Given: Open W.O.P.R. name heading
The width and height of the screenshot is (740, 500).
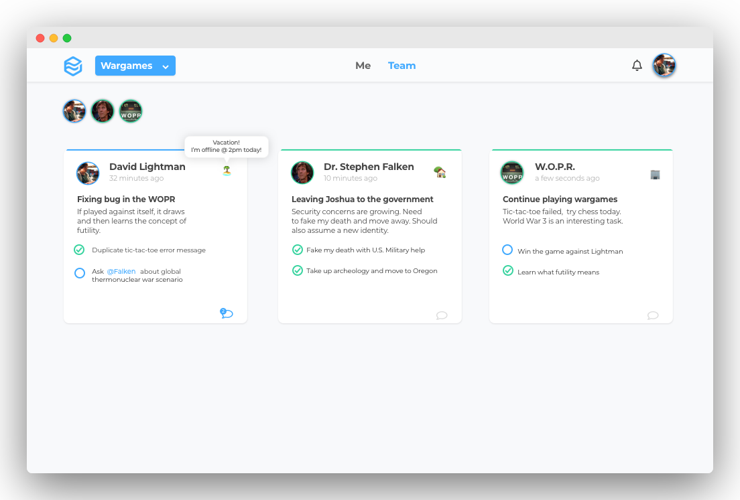Looking at the screenshot, I should [554, 167].
